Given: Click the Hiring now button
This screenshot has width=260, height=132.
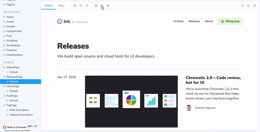Looking at the screenshot, I should point(230,21).
